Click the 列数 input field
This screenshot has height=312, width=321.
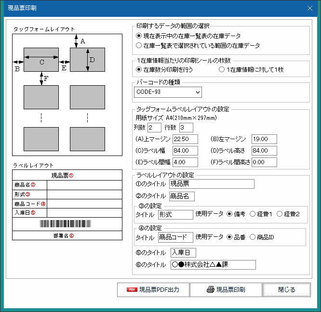click(x=154, y=128)
